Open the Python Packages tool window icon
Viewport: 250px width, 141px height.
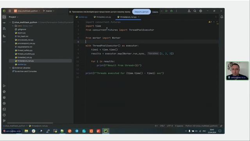[x=4, y=92]
